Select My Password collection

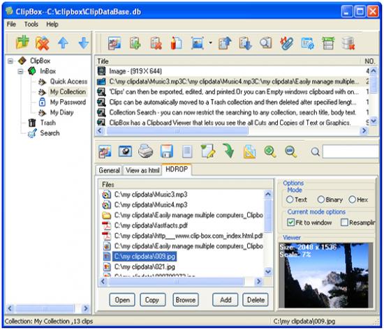pos(68,102)
